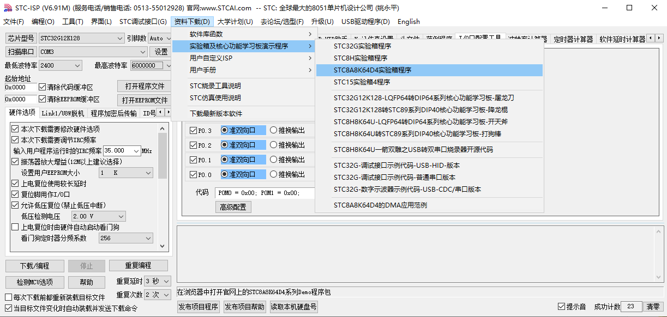Open the IRC frequency 35.000 combo box

coord(122,150)
